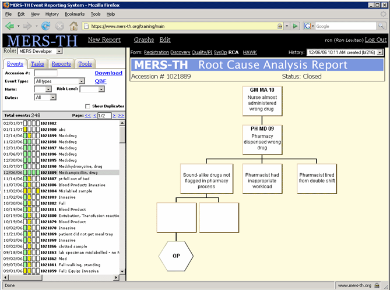Click the page number field showing 1/2
This screenshot has width=390, height=290.
click(104, 116)
